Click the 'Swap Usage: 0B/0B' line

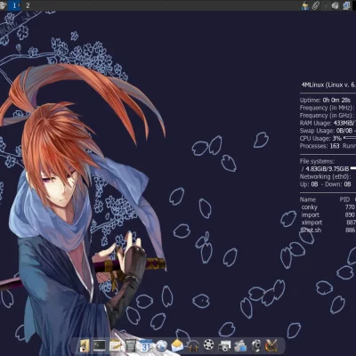click(x=328, y=131)
